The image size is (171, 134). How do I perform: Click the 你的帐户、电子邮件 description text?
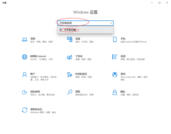(x=43, y=78)
